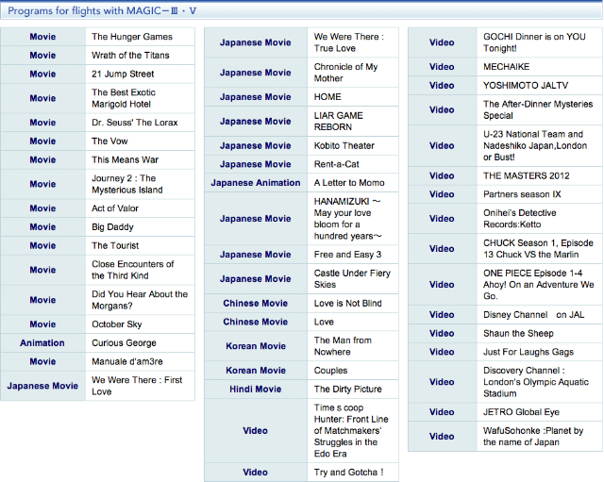Select JETRO Global Eye video

521,412
